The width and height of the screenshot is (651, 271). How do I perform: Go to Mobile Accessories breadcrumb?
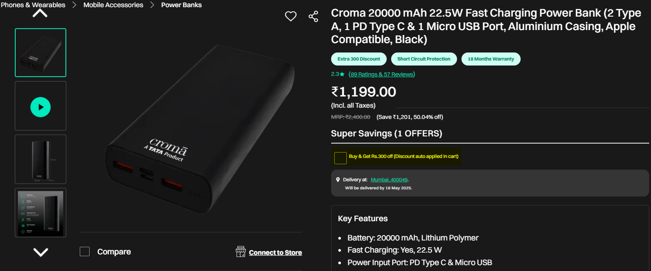pyautogui.click(x=113, y=5)
